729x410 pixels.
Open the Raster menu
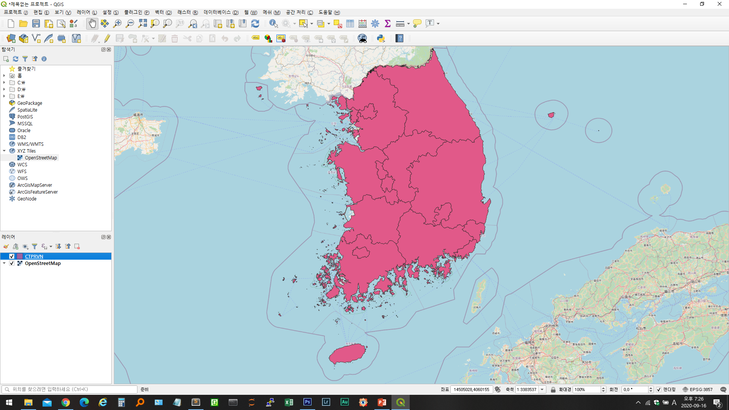pyautogui.click(x=187, y=13)
